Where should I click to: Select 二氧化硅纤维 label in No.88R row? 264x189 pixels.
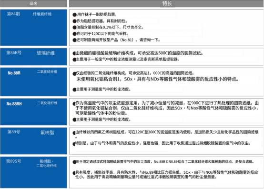[47, 72]
